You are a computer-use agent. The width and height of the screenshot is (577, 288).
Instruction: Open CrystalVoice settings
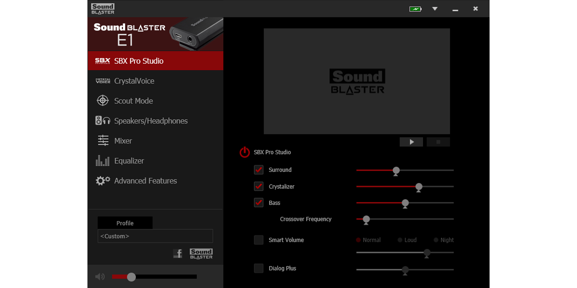(103, 81)
